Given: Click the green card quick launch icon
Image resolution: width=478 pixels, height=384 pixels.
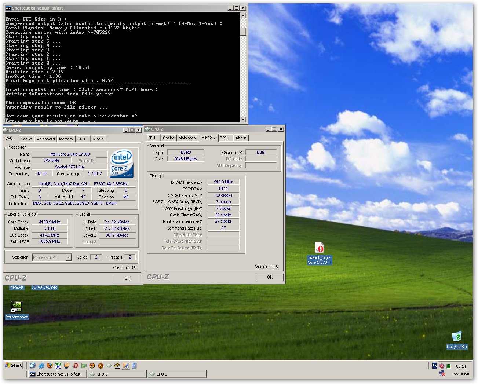Looking at the screenshot, I should pyautogui.click(x=84, y=365).
